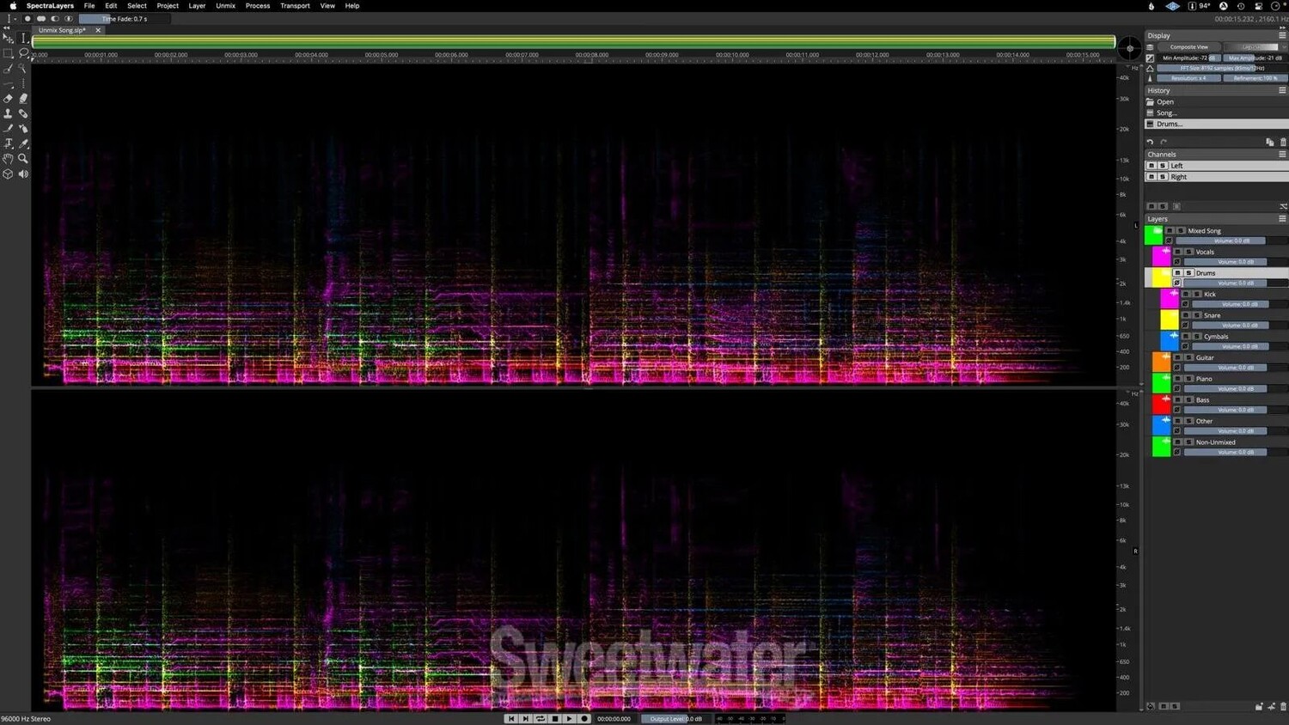This screenshot has width=1289, height=725.
Task: Click the overview navigator circle icon
Action: tap(1129, 49)
